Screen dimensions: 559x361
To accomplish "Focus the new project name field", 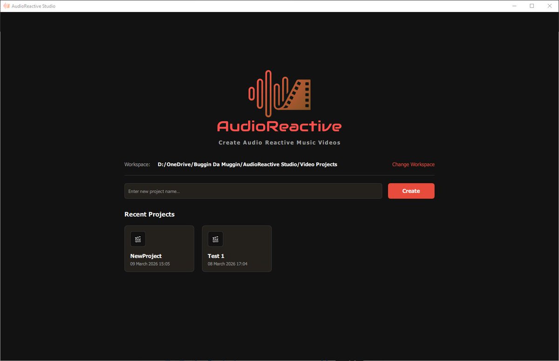I will click(x=253, y=191).
